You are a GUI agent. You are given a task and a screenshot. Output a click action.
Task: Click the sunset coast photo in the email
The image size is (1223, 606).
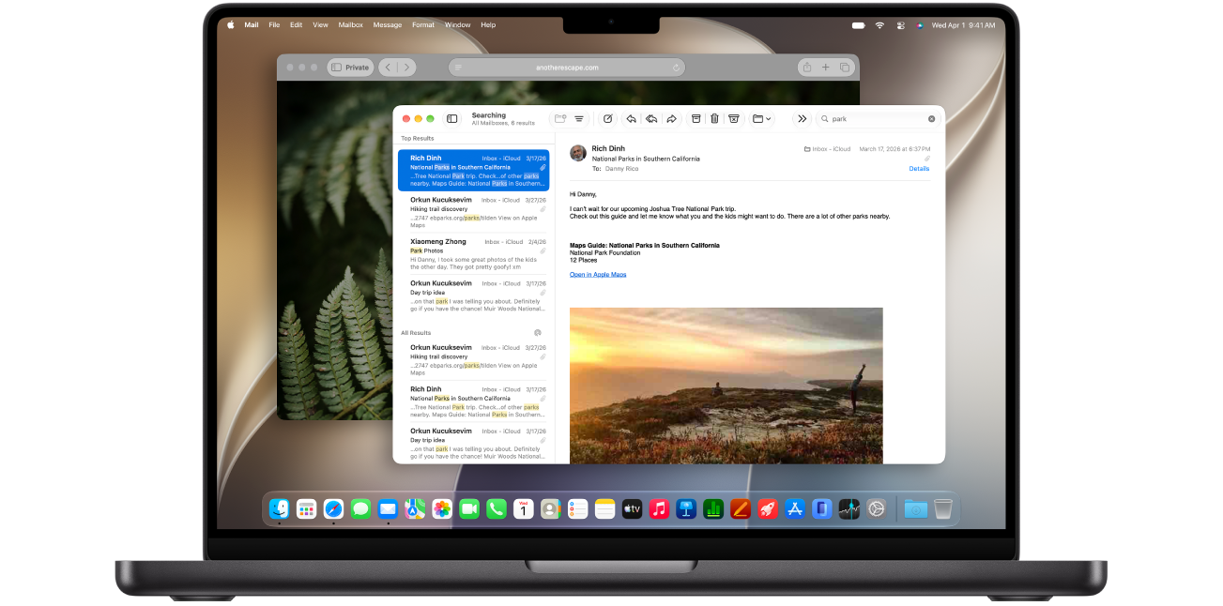tap(726, 386)
